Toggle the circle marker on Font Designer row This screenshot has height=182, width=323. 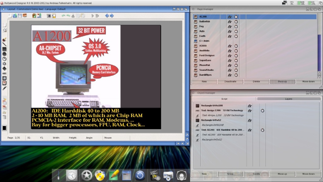pos(236,56)
